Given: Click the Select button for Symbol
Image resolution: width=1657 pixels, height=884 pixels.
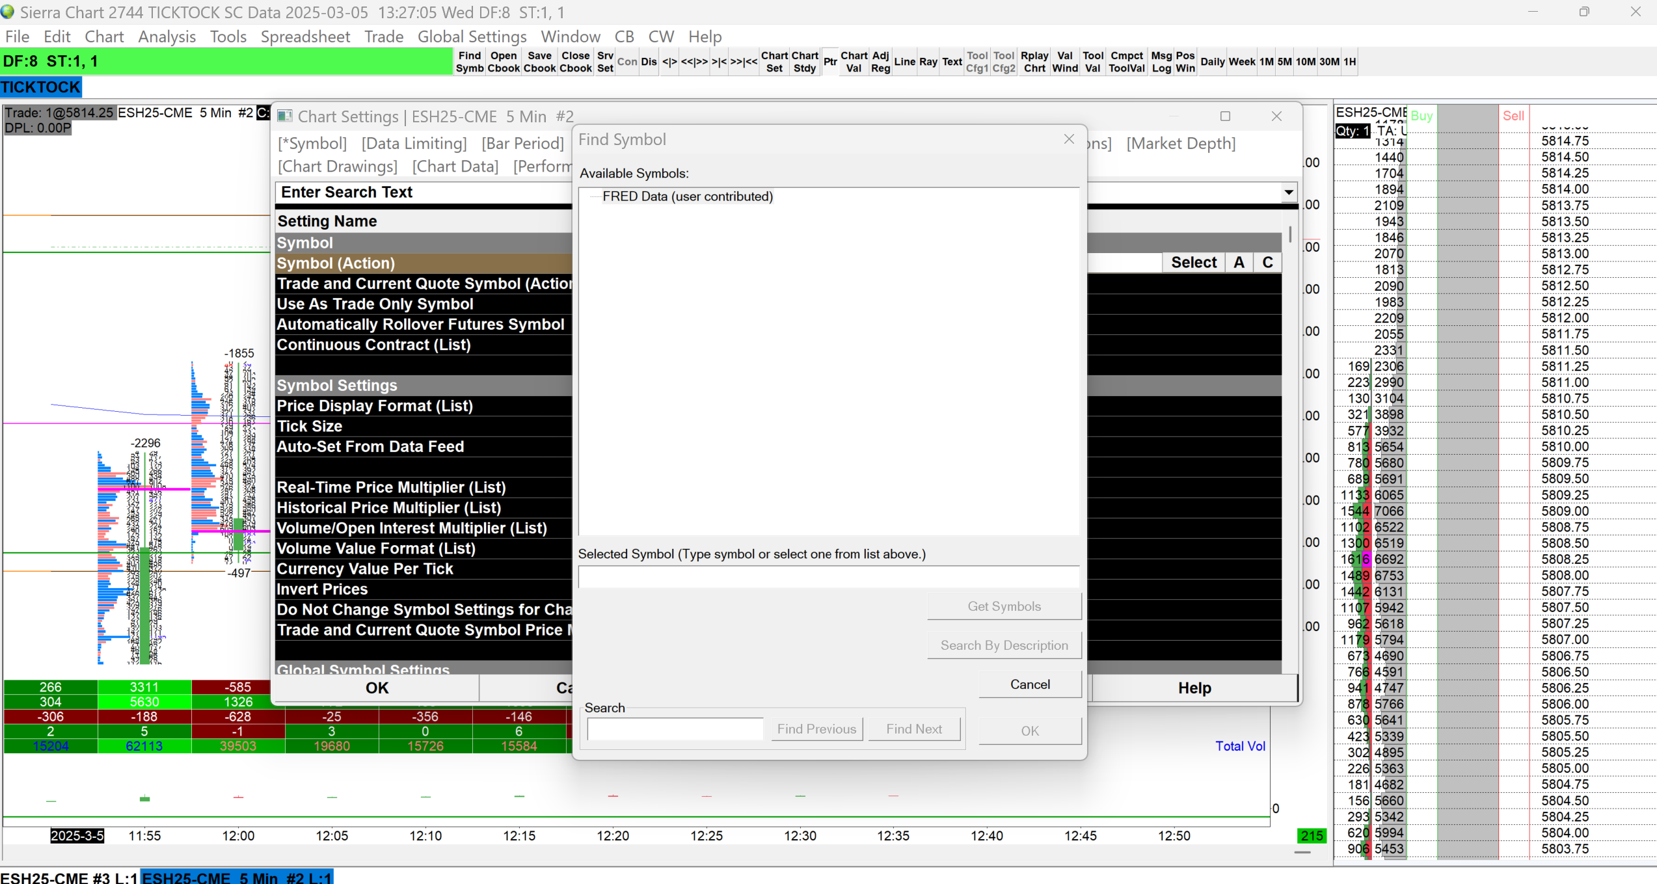Looking at the screenshot, I should tap(1193, 262).
